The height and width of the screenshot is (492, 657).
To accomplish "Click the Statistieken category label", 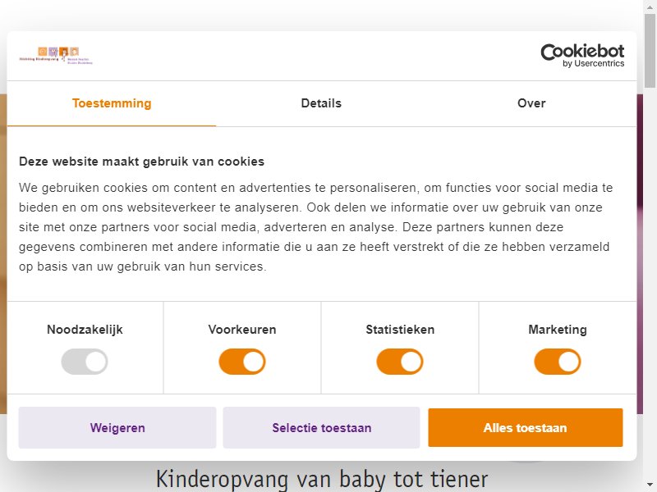I will click(400, 330).
